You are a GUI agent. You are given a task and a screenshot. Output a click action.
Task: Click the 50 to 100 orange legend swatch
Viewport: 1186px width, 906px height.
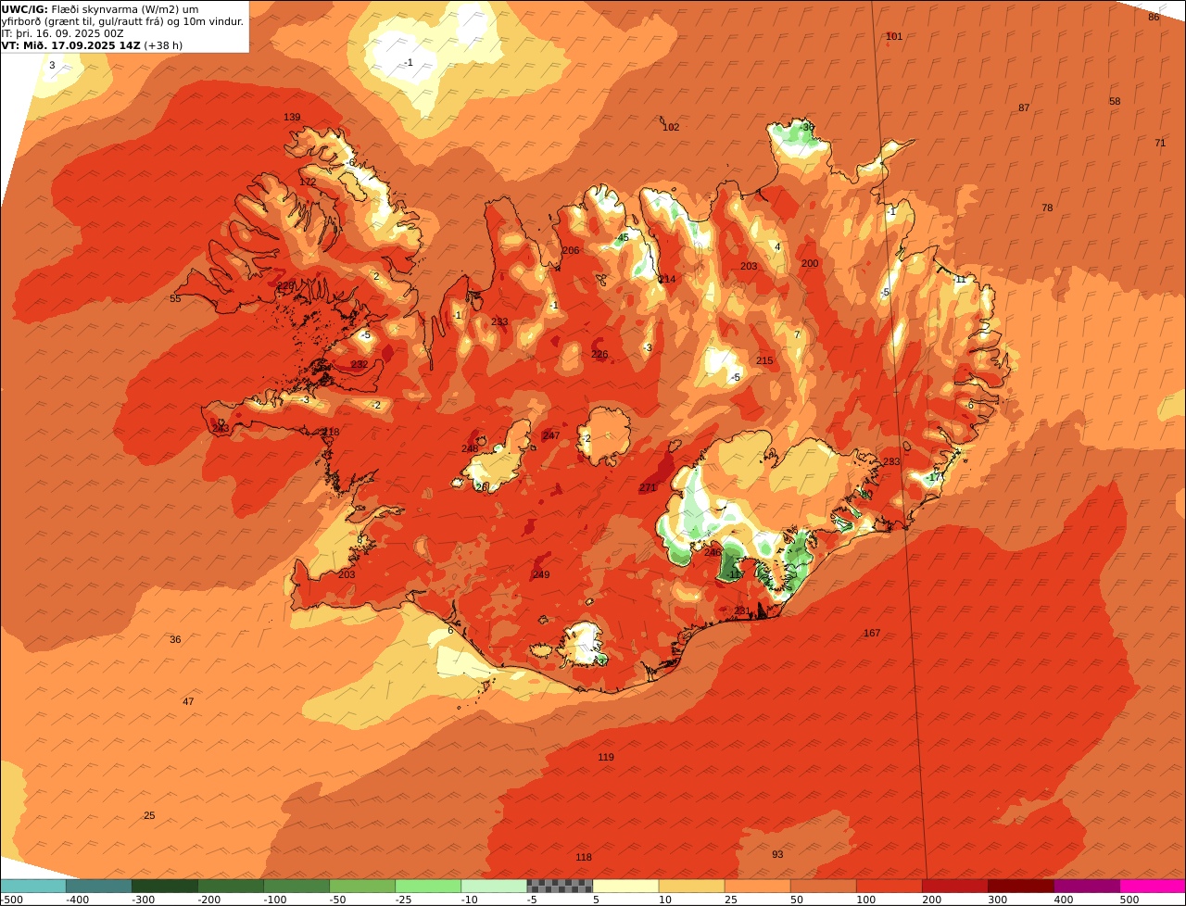pyautogui.click(x=823, y=887)
